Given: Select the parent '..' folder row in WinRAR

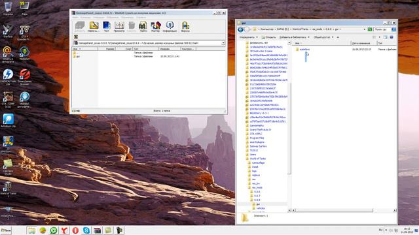Looking at the screenshot, I should [x=75, y=53].
